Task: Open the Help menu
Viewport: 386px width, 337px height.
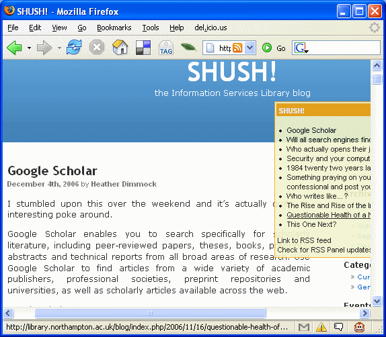Action: pyautogui.click(x=176, y=28)
